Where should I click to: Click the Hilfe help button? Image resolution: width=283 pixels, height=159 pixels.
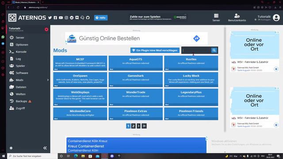point(101,18)
